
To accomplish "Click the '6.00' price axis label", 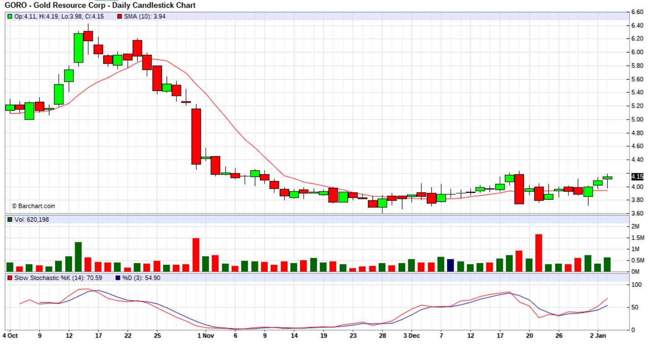I will point(638,53).
